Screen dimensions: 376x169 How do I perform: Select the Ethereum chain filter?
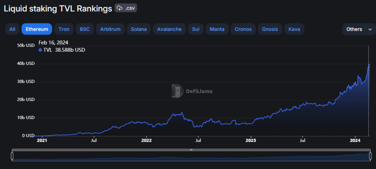point(37,29)
